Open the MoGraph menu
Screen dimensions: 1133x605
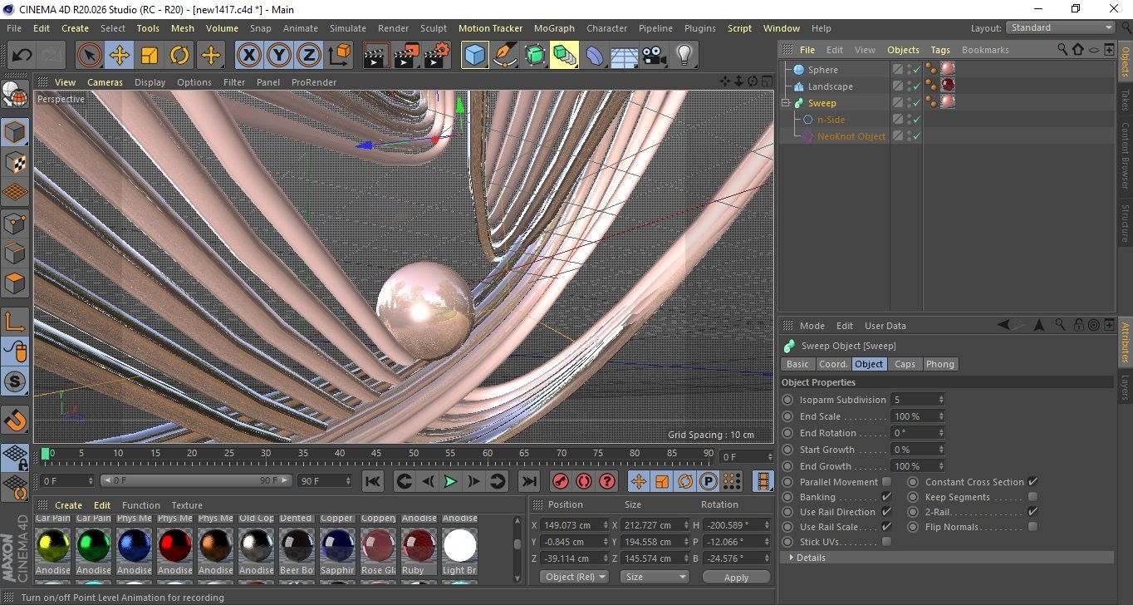554,28
